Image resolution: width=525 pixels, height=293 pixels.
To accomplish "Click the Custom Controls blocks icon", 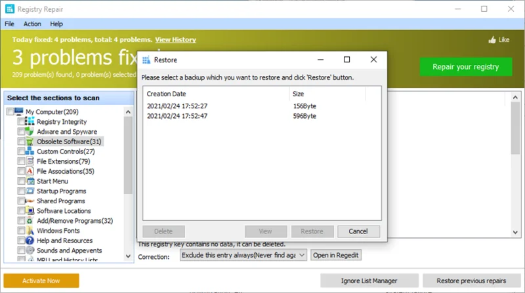I will click(30, 151).
